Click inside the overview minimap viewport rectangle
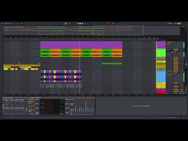This screenshot has width=188, height=141. (x=118, y=30)
